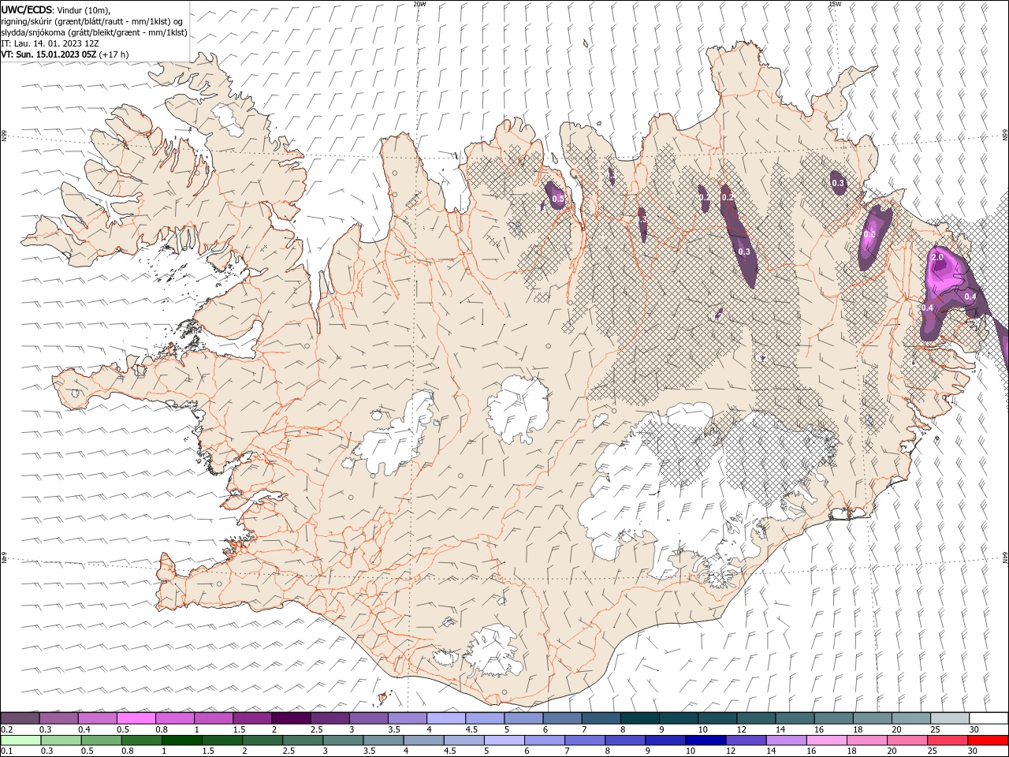Click the 'slydda/snjókoma (grátt/bleikt/grænt' line

(94, 32)
